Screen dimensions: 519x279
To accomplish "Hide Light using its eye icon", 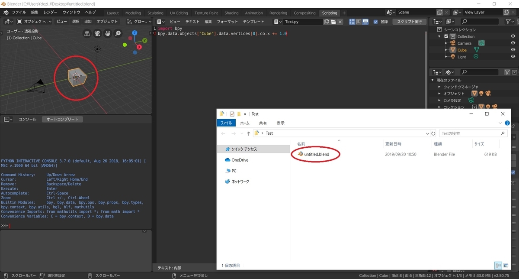I will click(x=513, y=57).
